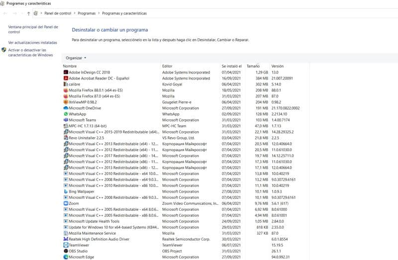Click the shield icon beside Activar o desactivar
The height and width of the screenshot is (260, 398).
(4, 50)
